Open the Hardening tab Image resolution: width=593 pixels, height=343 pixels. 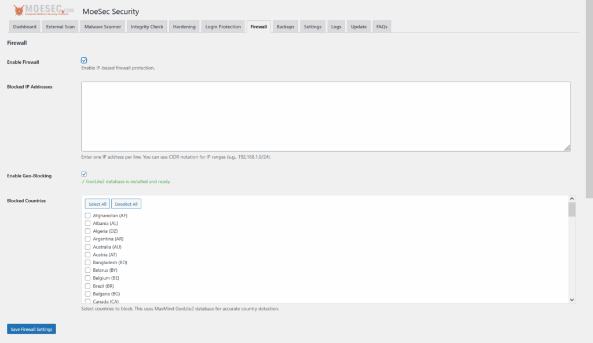pos(184,26)
